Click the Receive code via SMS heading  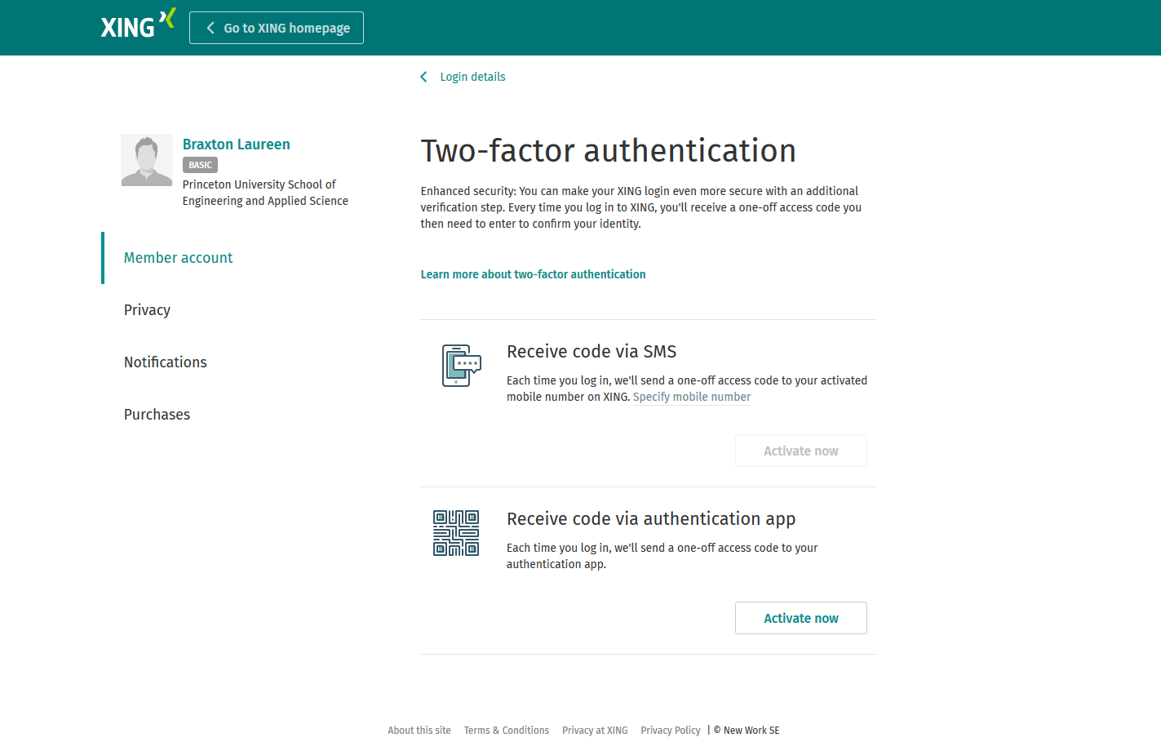click(x=592, y=352)
